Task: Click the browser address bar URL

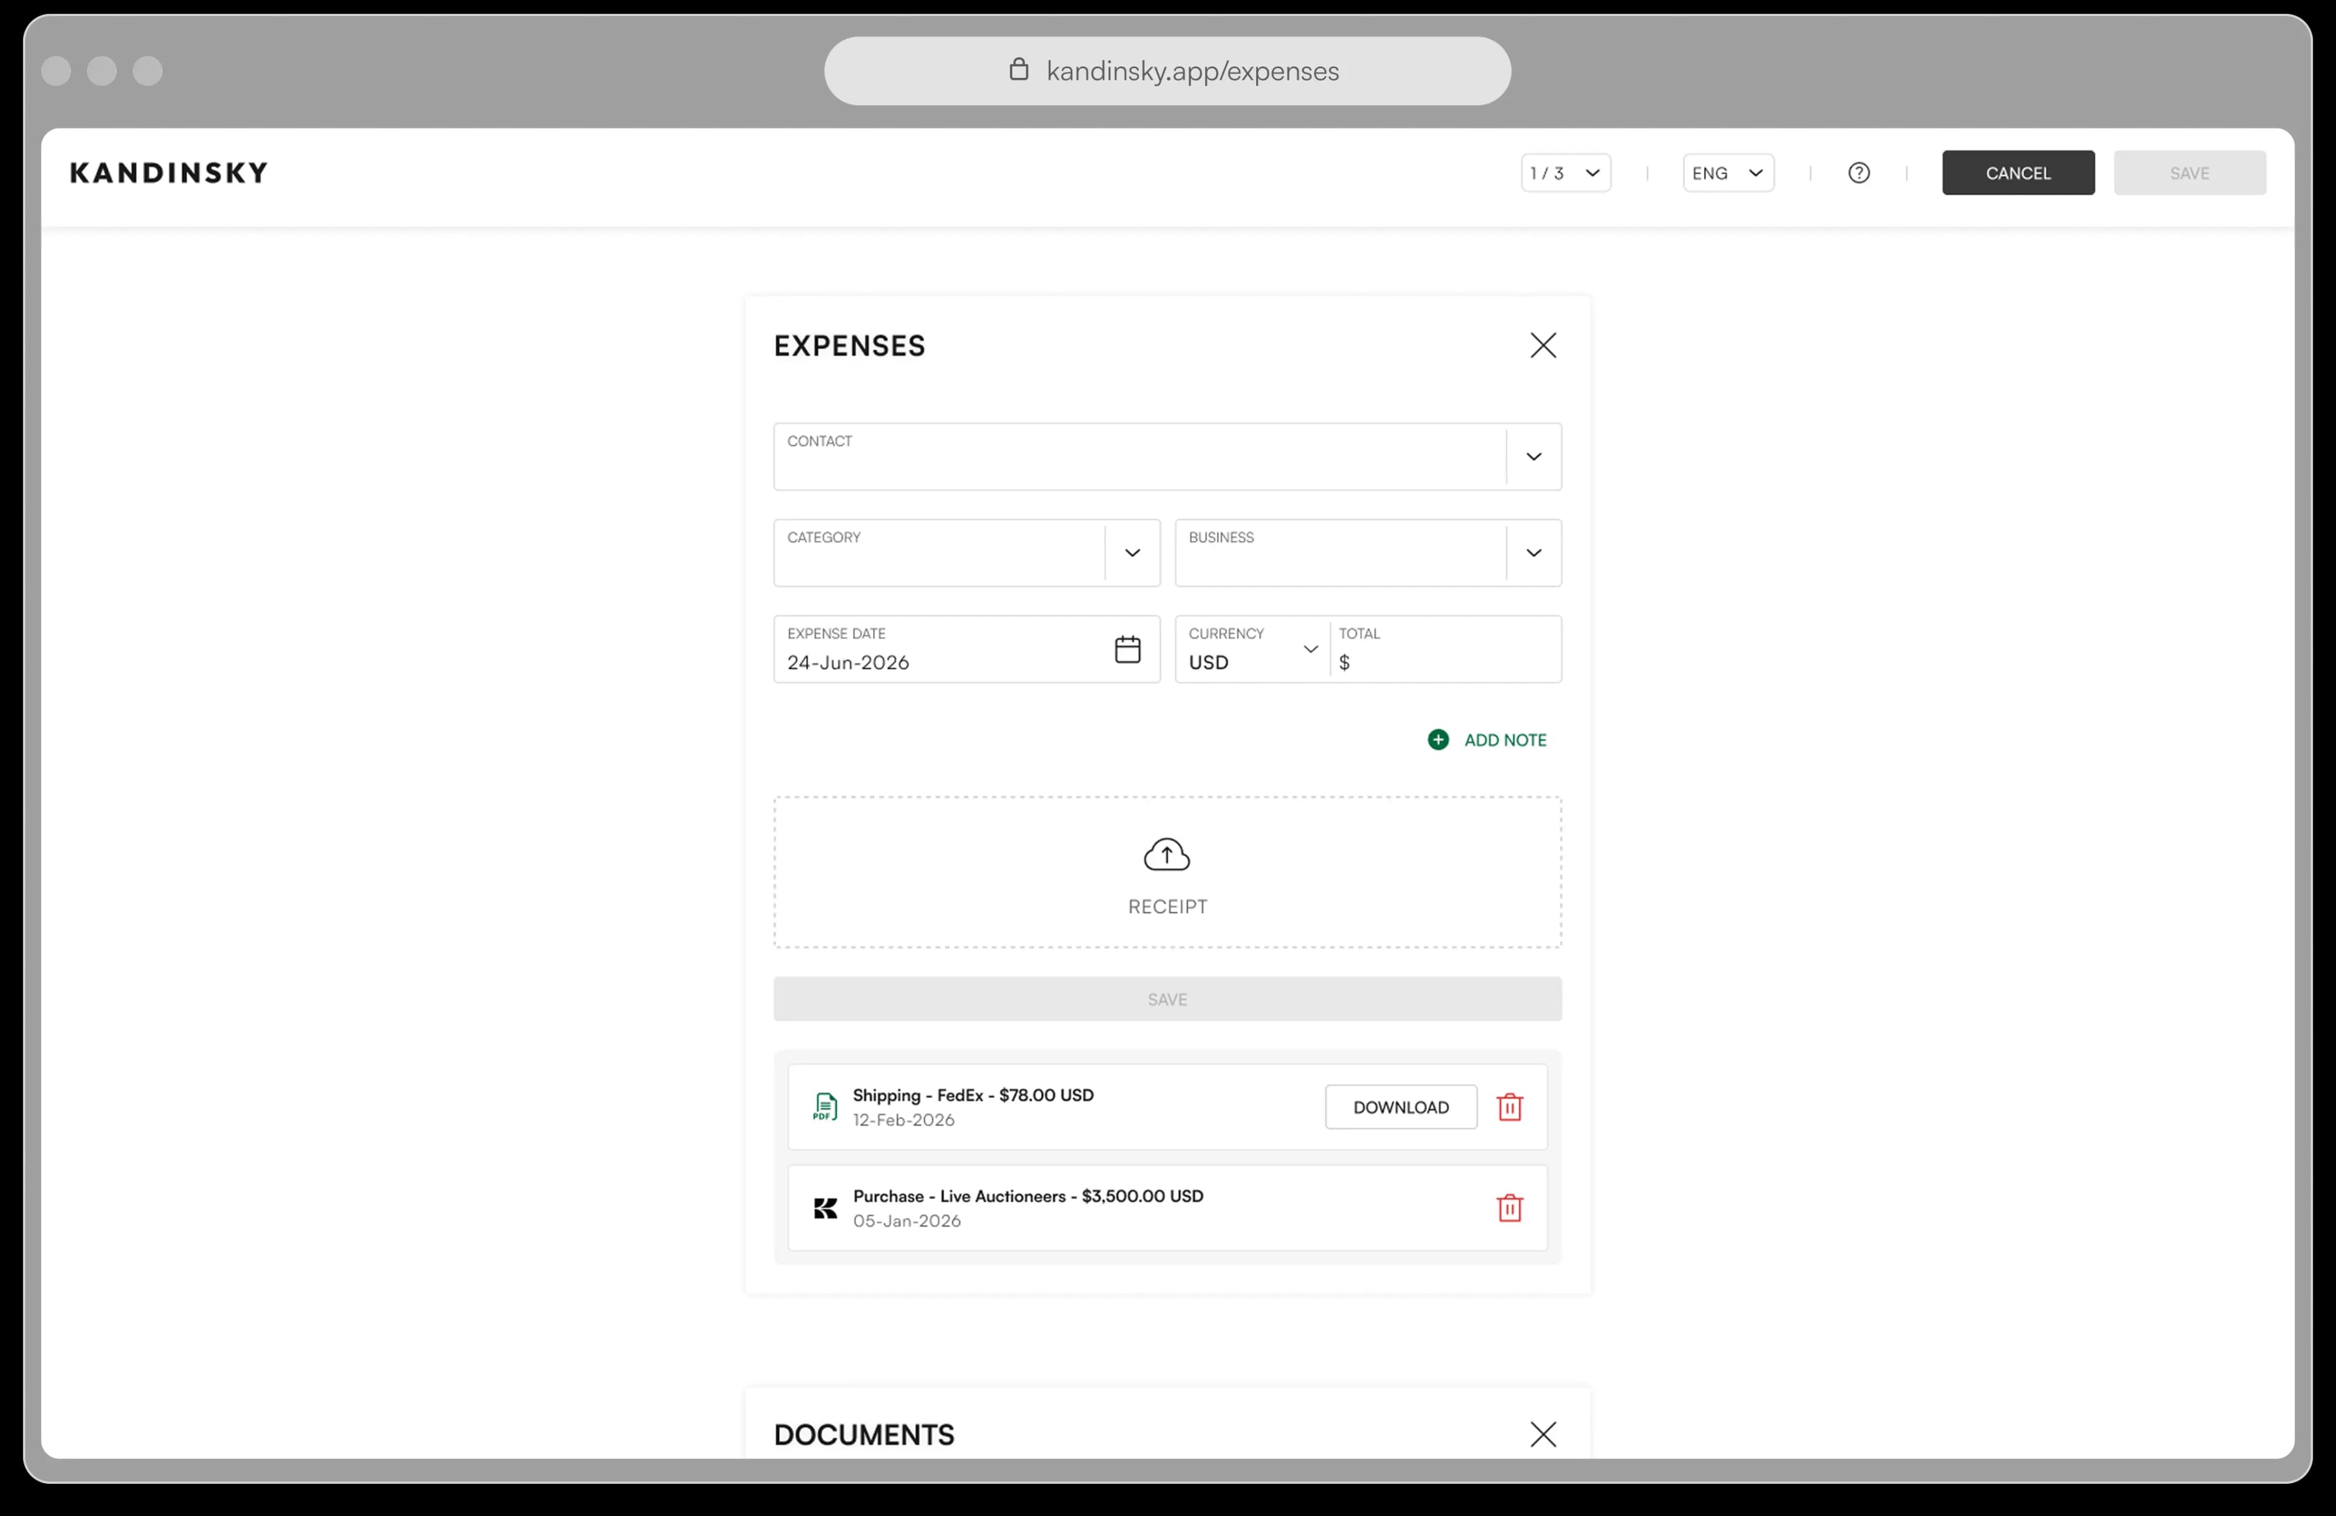Action: point(1192,71)
